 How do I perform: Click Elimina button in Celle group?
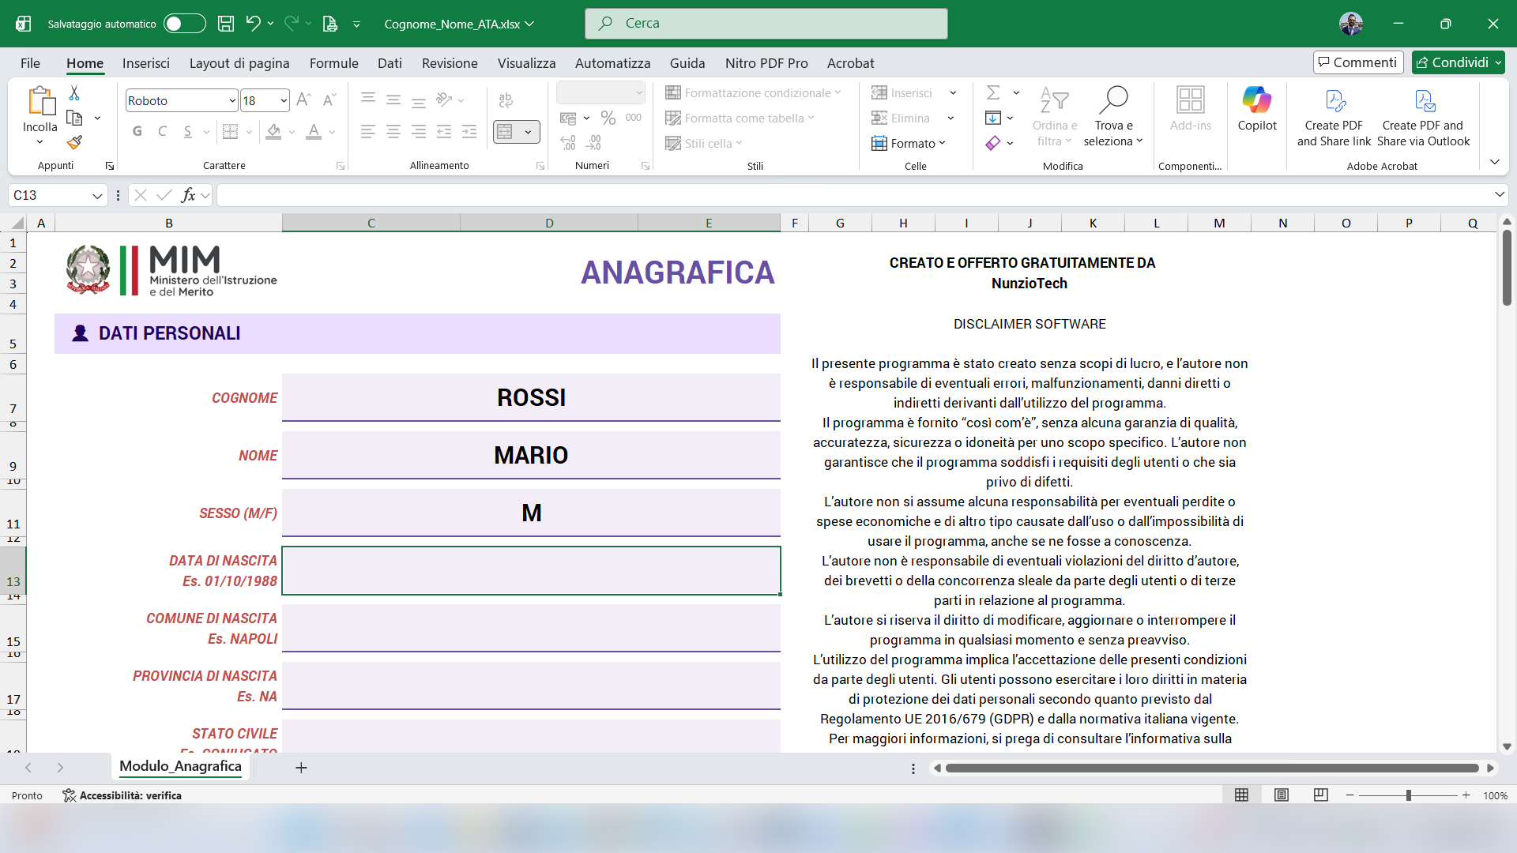point(902,118)
